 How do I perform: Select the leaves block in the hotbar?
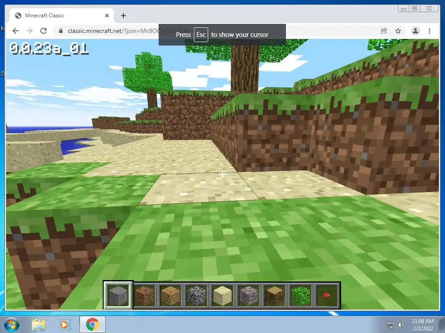pyautogui.click(x=301, y=295)
